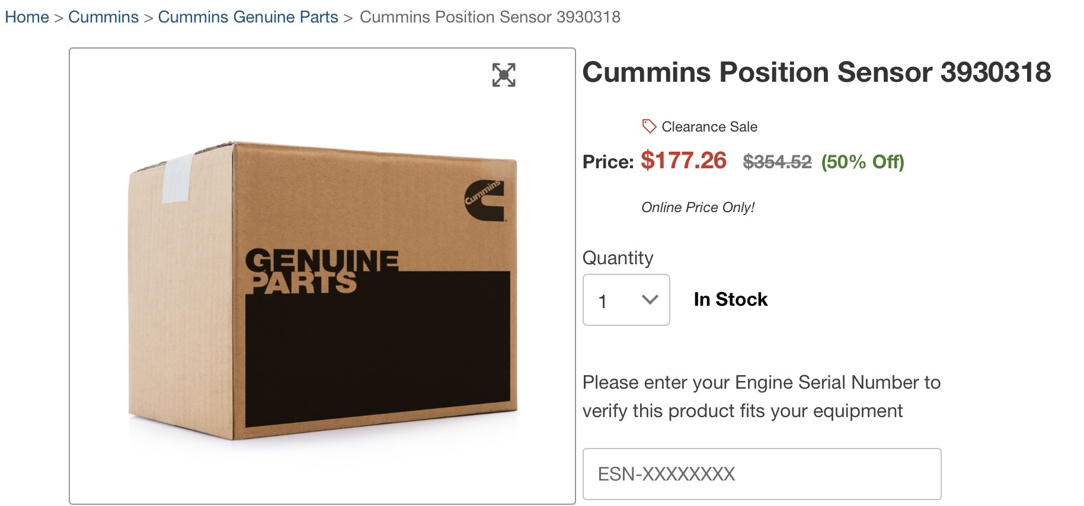Screen dimensions: 1084x506
Task: Click the Clearance Sale label text
Action: [x=709, y=127]
